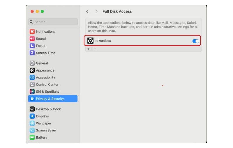
Task: Select the rekordbox row in list
Action: 140,41
